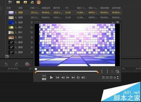Select the pale sketch photo thumbnail

11,32
